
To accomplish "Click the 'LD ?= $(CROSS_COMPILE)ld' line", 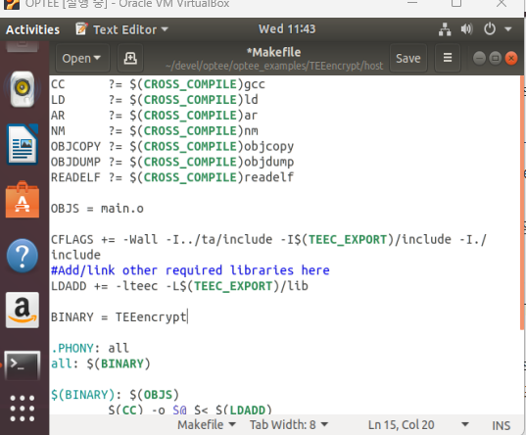I will [155, 100].
